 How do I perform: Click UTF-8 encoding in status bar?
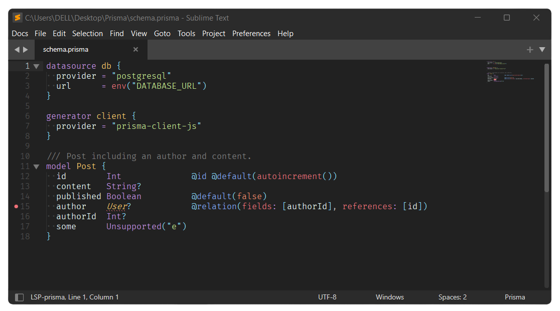tap(327, 297)
